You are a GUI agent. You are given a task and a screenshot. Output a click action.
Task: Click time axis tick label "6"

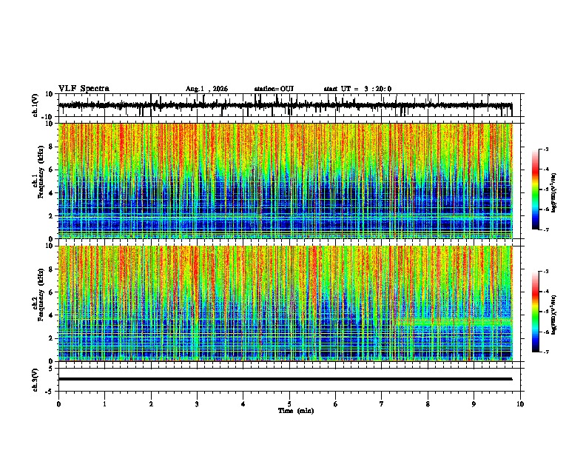click(336, 404)
